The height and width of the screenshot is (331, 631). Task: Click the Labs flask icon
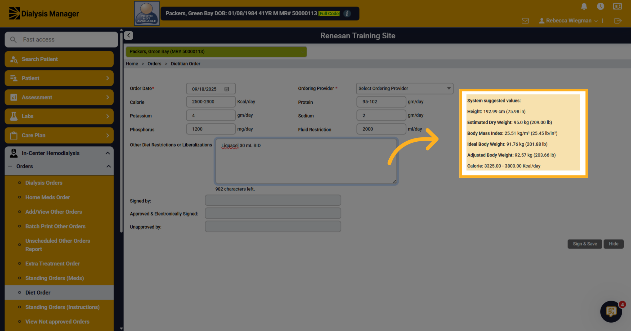[14, 116]
